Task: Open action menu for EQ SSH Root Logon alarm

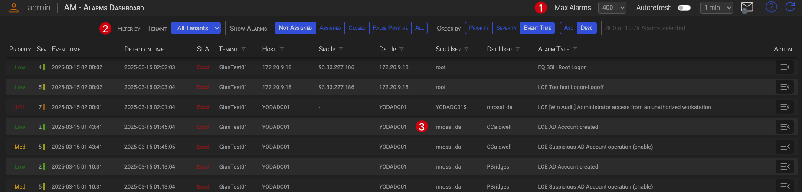Action: click(784, 67)
